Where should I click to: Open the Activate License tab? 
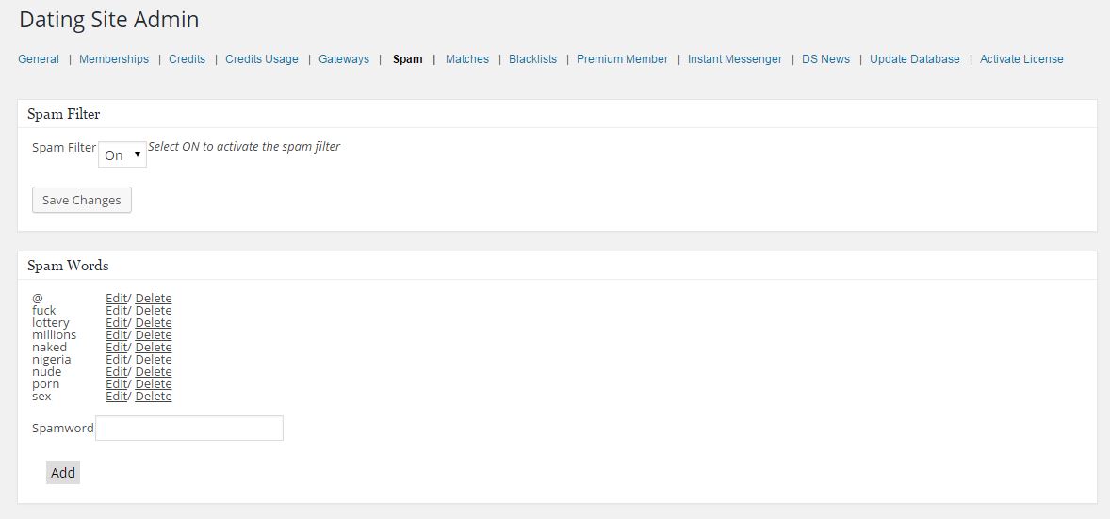click(1021, 59)
